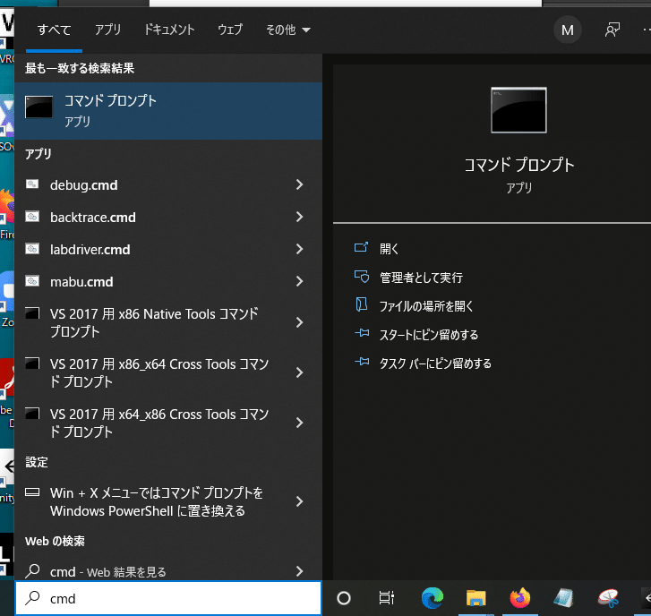This screenshot has height=616, width=651.
Task: Switch to the すべて tab
Action: 54,30
